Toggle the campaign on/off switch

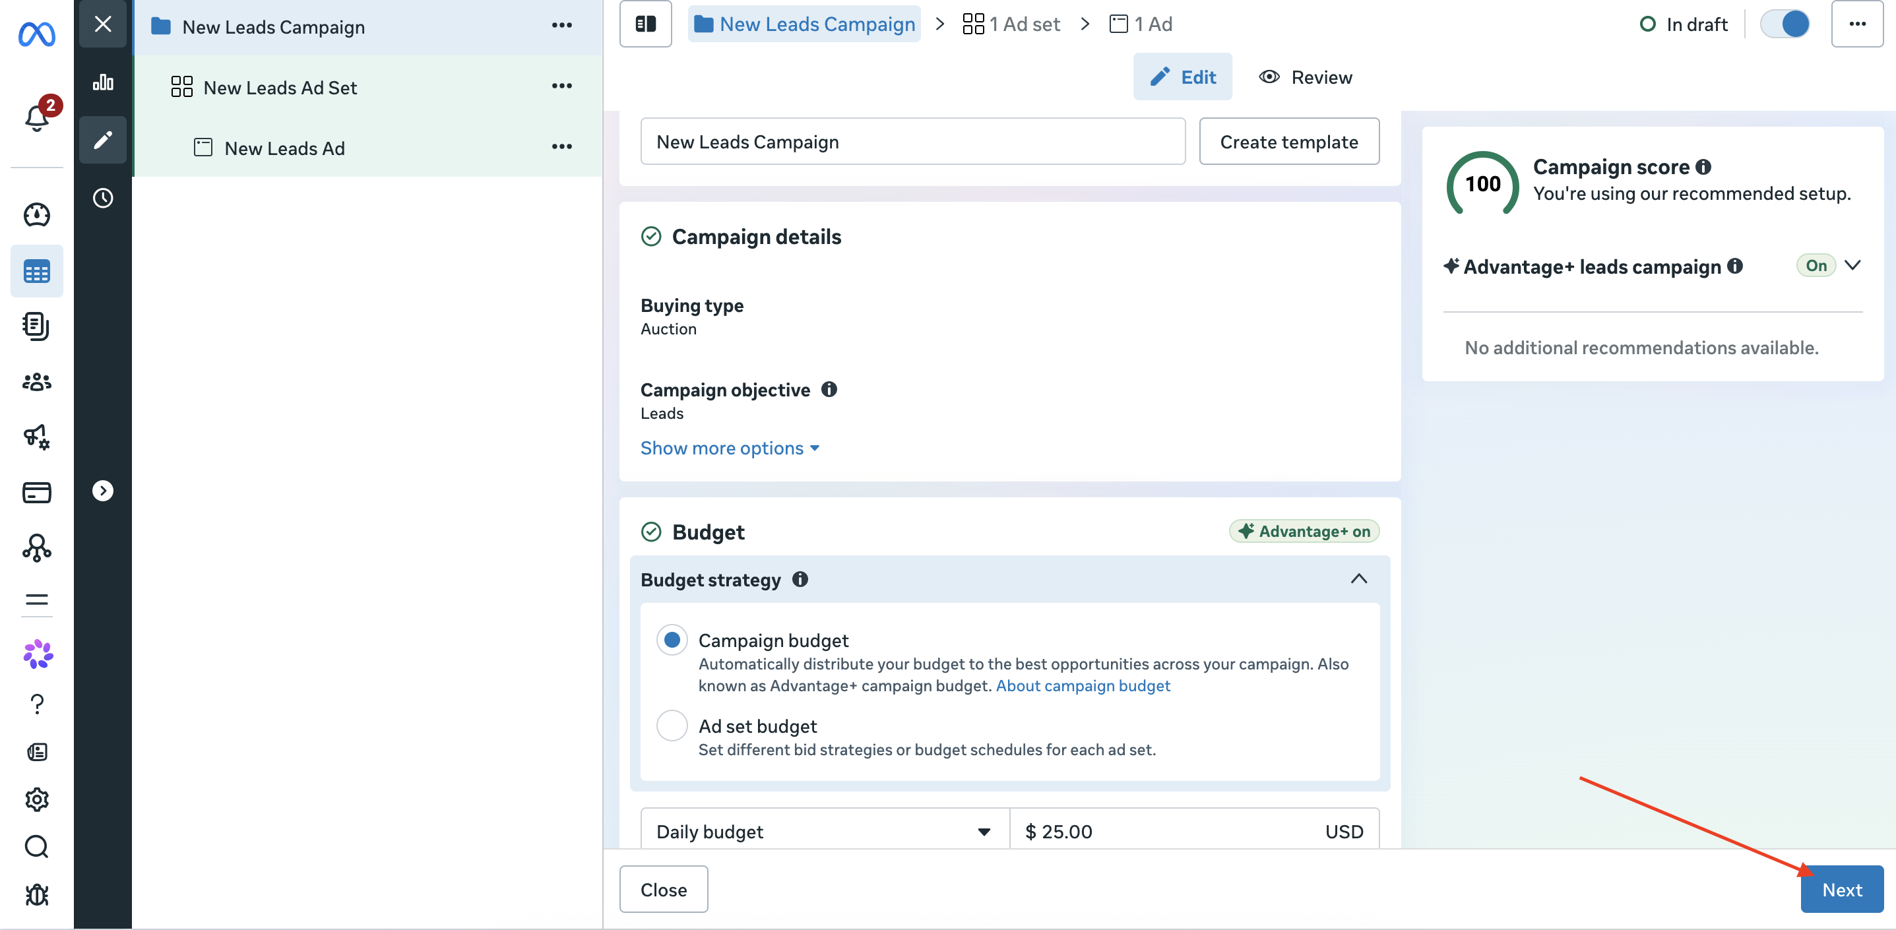[x=1784, y=24]
